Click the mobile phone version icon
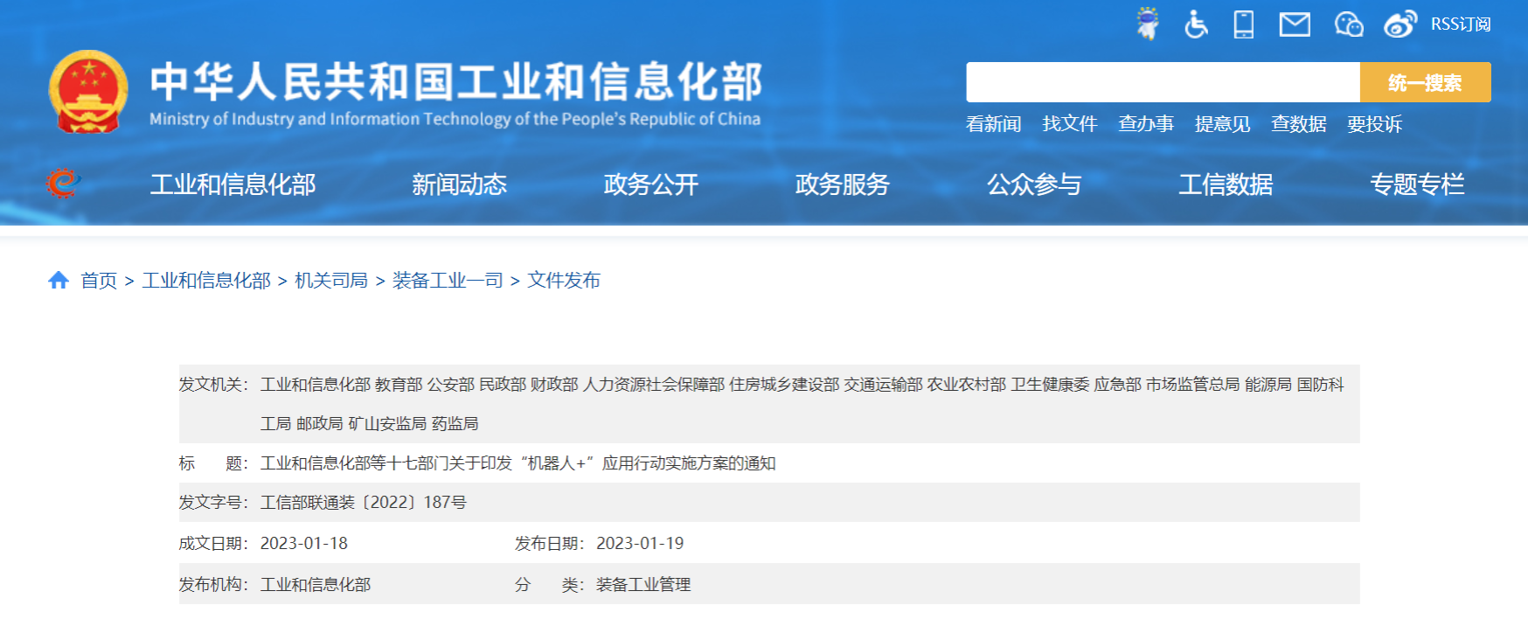The width and height of the screenshot is (1528, 626). click(x=1243, y=24)
